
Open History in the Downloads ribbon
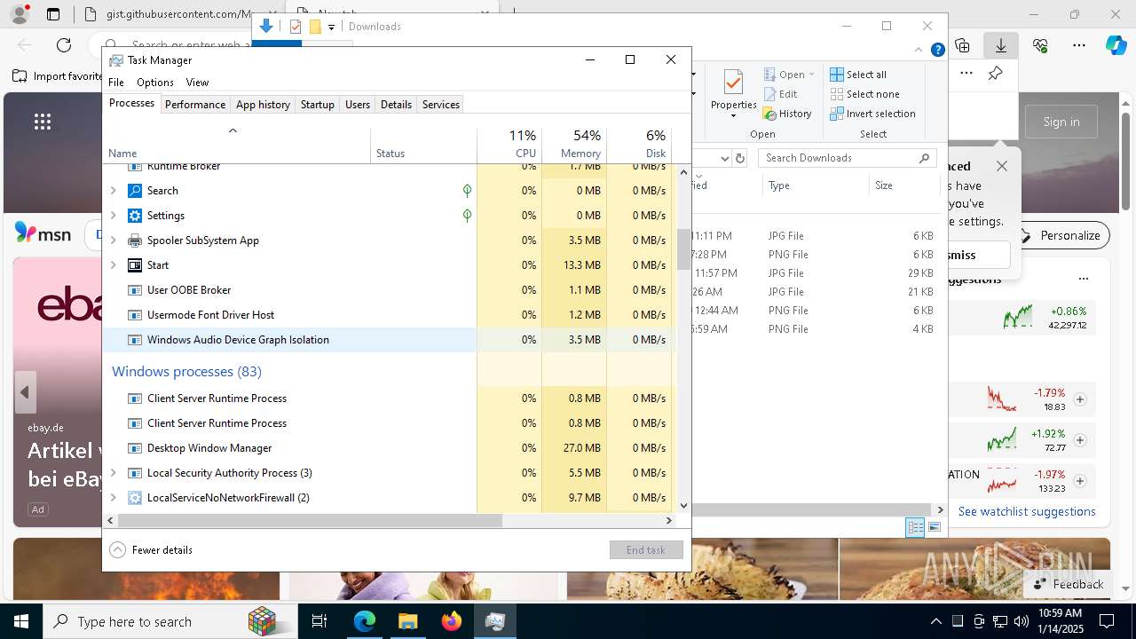(x=787, y=114)
